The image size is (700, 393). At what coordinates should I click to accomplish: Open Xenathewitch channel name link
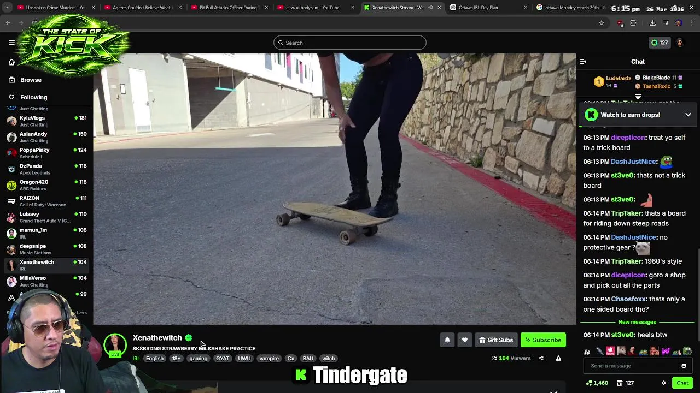click(157, 338)
